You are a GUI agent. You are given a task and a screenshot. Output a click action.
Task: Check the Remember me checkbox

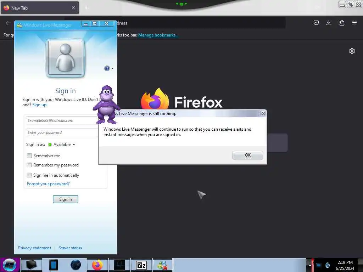29,156
